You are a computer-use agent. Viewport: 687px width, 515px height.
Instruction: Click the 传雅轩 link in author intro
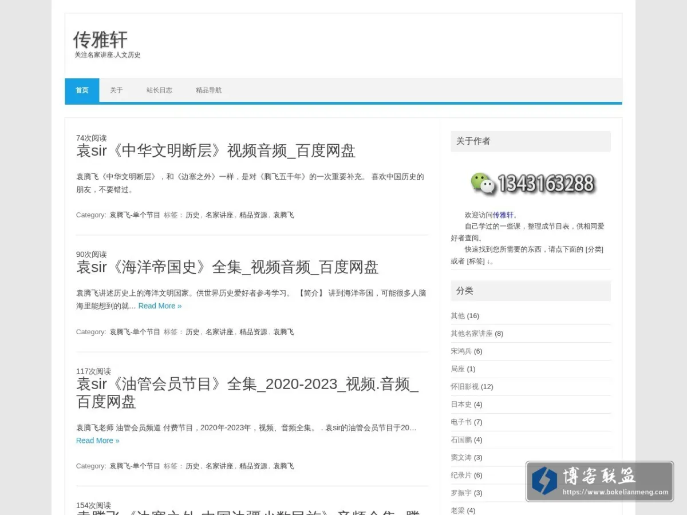point(503,215)
